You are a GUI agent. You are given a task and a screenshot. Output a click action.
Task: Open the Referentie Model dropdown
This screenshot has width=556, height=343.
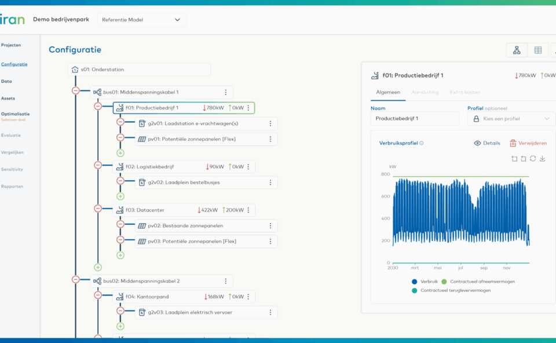(141, 19)
